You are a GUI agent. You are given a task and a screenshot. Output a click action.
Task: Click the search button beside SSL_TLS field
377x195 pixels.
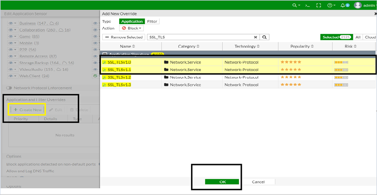(265, 38)
